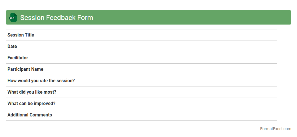
Task: Click the empty field beside Date
Action: (x=271, y=47)
